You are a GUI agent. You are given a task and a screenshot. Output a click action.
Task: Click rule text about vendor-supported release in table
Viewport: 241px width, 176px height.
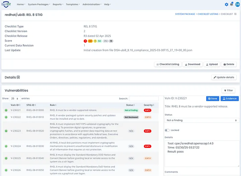click(73, 110)
